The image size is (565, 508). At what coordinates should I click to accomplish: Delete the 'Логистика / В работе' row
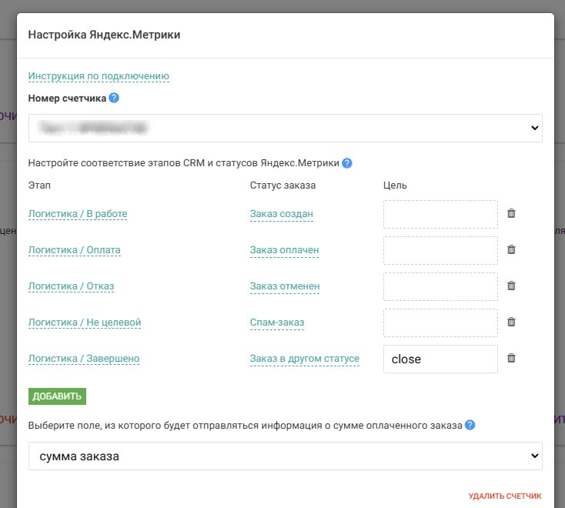pos(511,213)
